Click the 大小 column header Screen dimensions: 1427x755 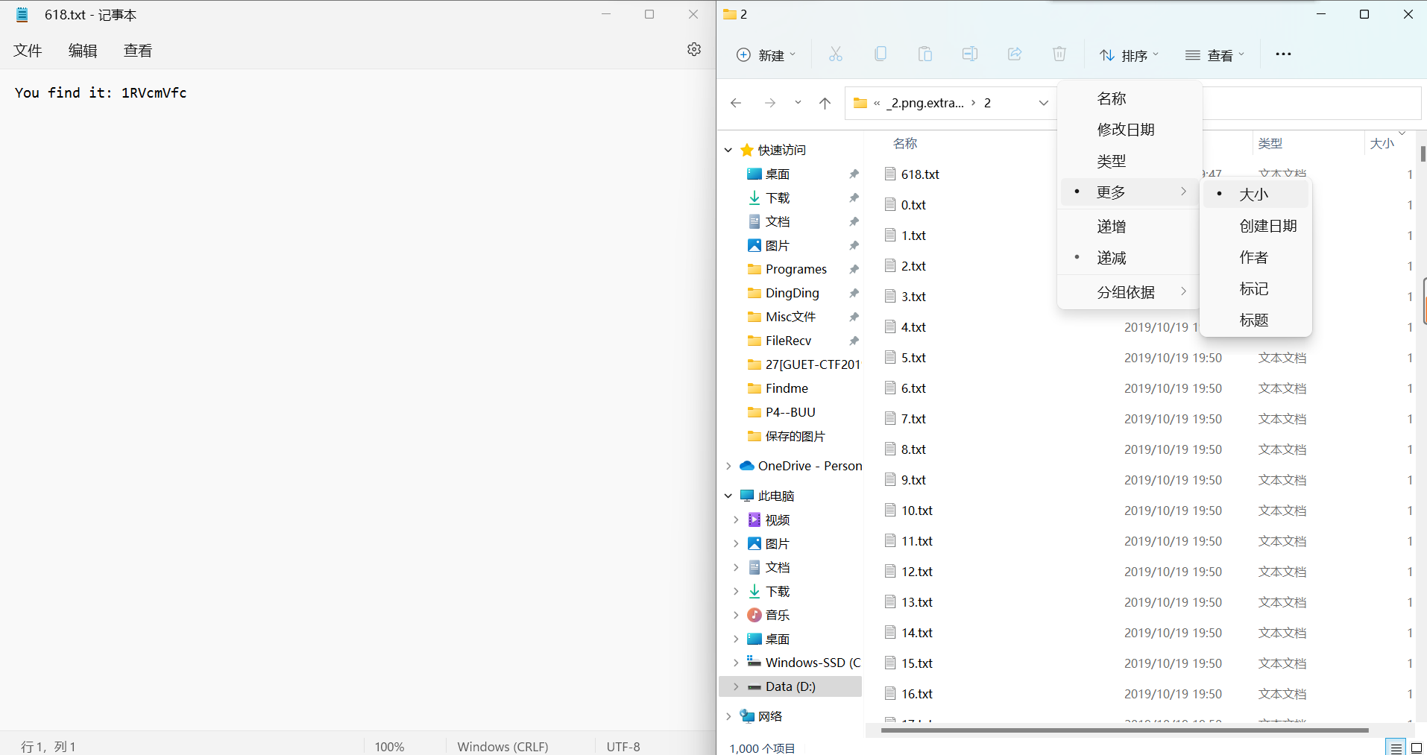[1382, 143]
